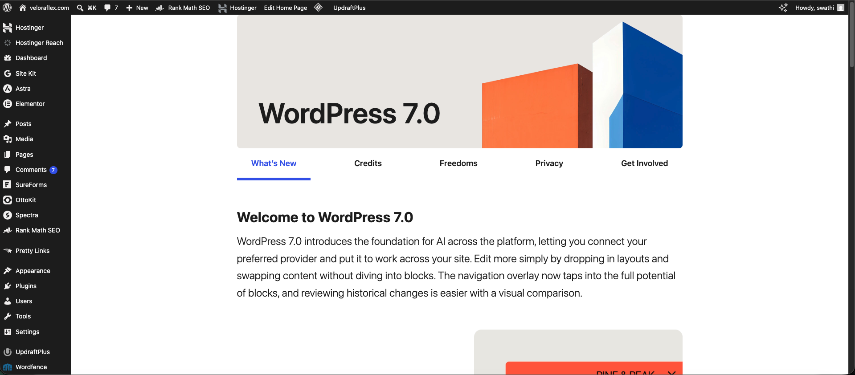This screenshot has width=855, height=375.
Task: Open UpdraftPlus in the admin bar
Action: tap(349, 8)
